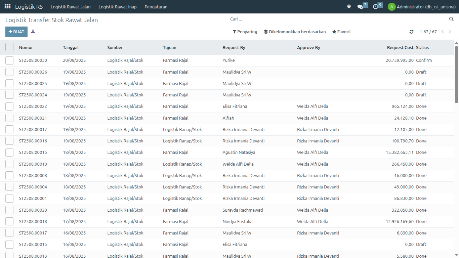Image resolution: width=459 pixels, height=258 pixels.
Task: Open the conversations chat icon
Action: (x=360, y=7)
